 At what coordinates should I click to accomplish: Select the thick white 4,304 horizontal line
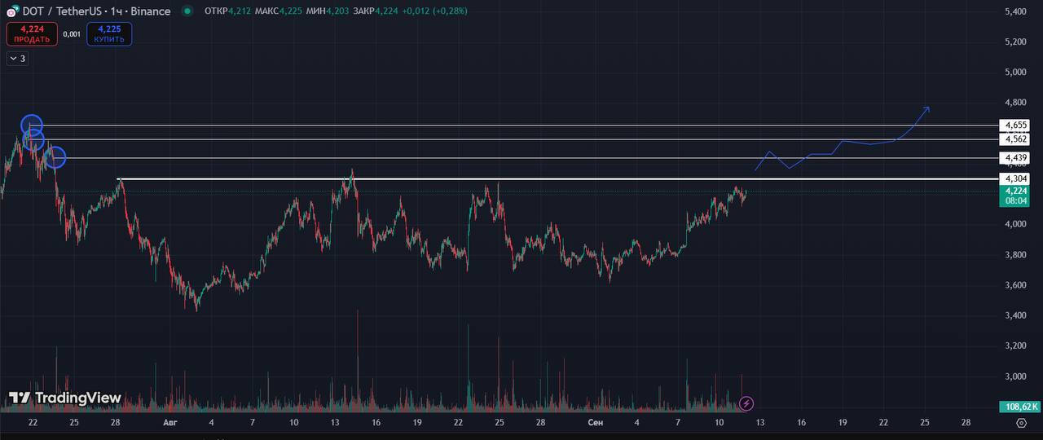pyautogui.click(x=558, y=178)
